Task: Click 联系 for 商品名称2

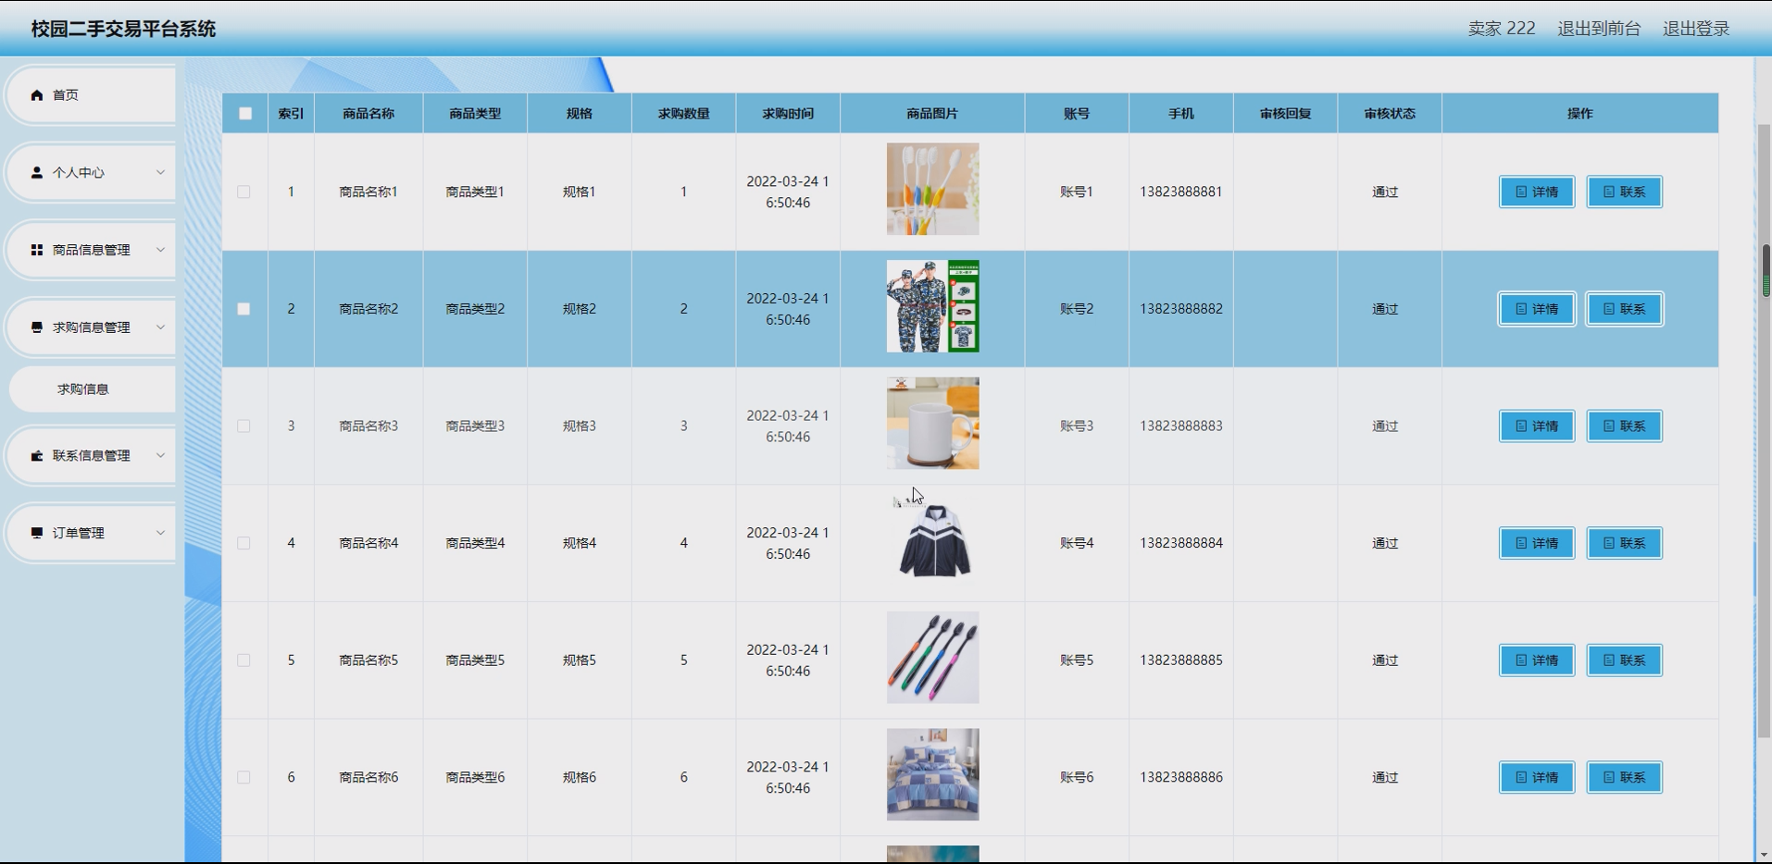Action: 1624,309
